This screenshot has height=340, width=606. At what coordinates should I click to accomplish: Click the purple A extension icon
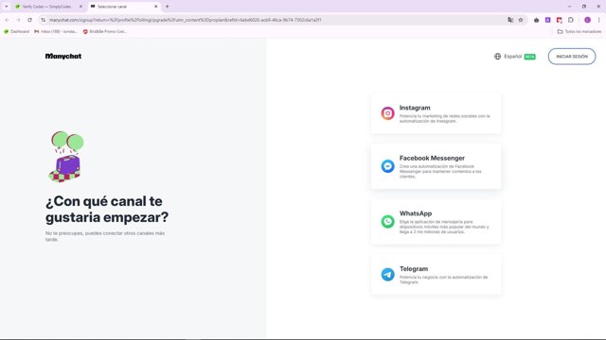[x=547, y=20]
